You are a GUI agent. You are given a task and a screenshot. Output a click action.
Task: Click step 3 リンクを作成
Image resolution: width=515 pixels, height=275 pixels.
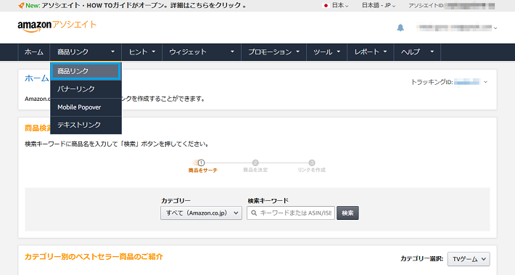tap(311, 166)
